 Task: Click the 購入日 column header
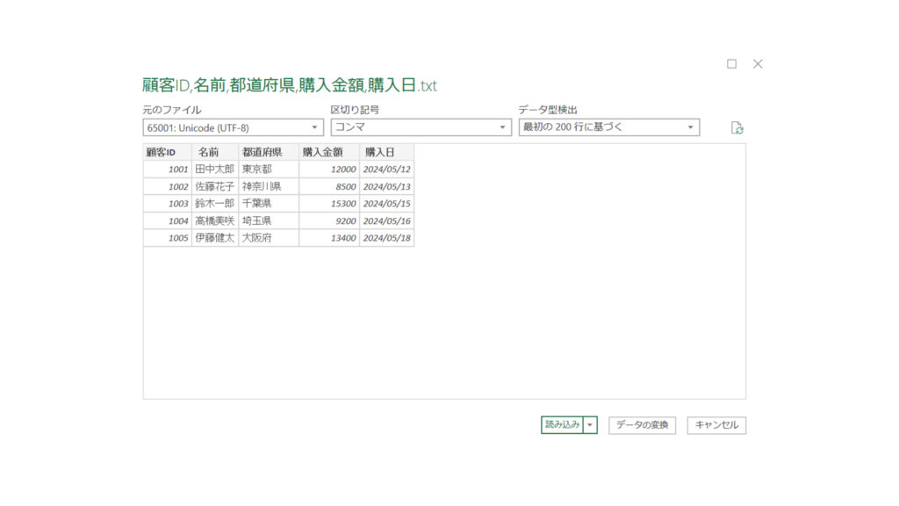pyautogui.click(x=386, y=152)
